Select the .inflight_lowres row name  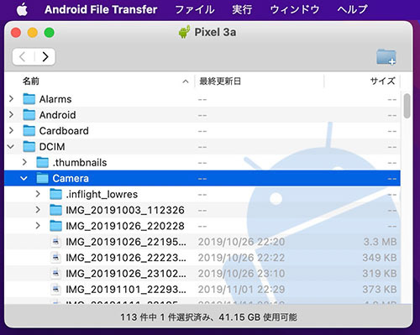pos(102,194)
